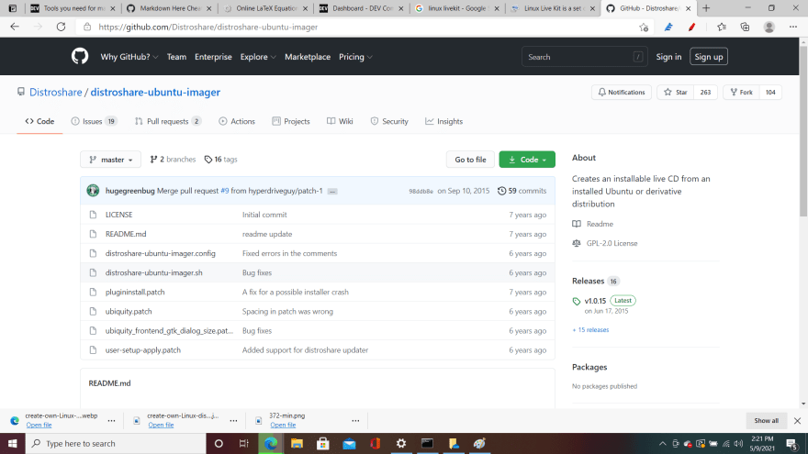Open the Security tab

(389, 121)
